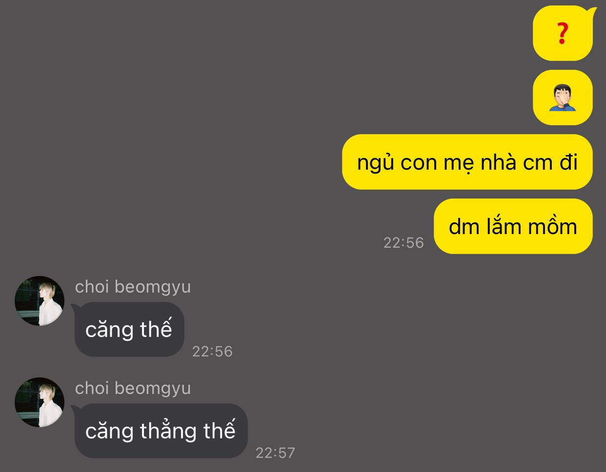Viewport: 606px width, 472px height.
Task: Select the dark 'căng thế' message bubble
Action: click(x=129, y=329)
